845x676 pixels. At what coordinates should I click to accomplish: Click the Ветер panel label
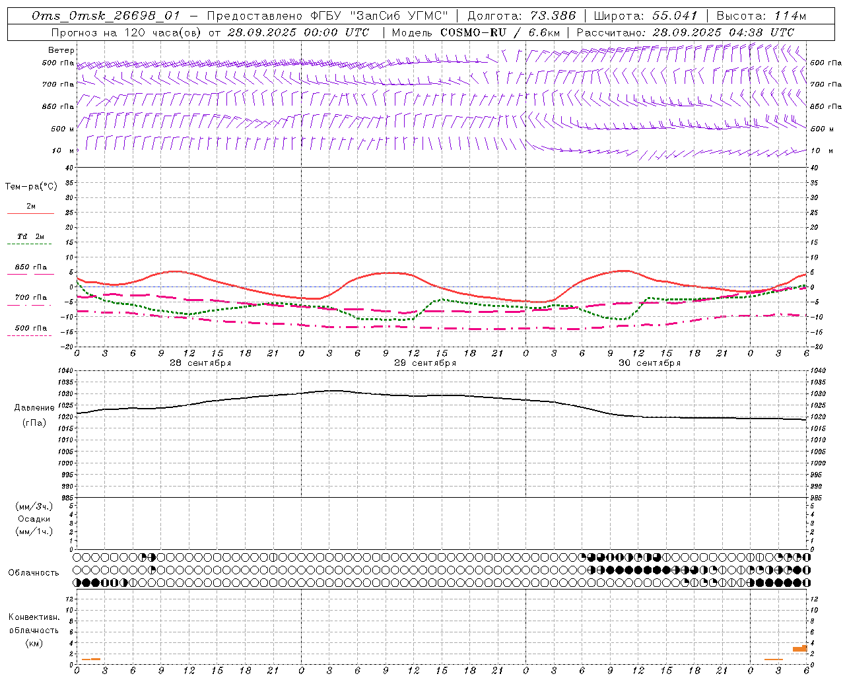(x=61, y=50)
